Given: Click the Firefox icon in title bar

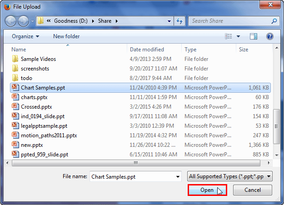Looking at the screenshot, I should click(x=7, y=7).
